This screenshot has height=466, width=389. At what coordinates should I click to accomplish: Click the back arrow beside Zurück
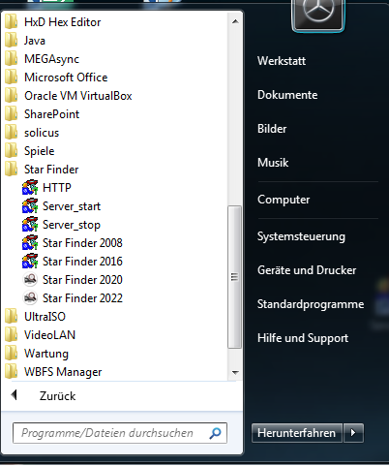pyautogui.click(x=14, y=394)
